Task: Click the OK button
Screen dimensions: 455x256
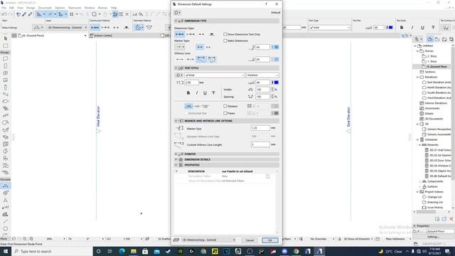Action: 270,240
